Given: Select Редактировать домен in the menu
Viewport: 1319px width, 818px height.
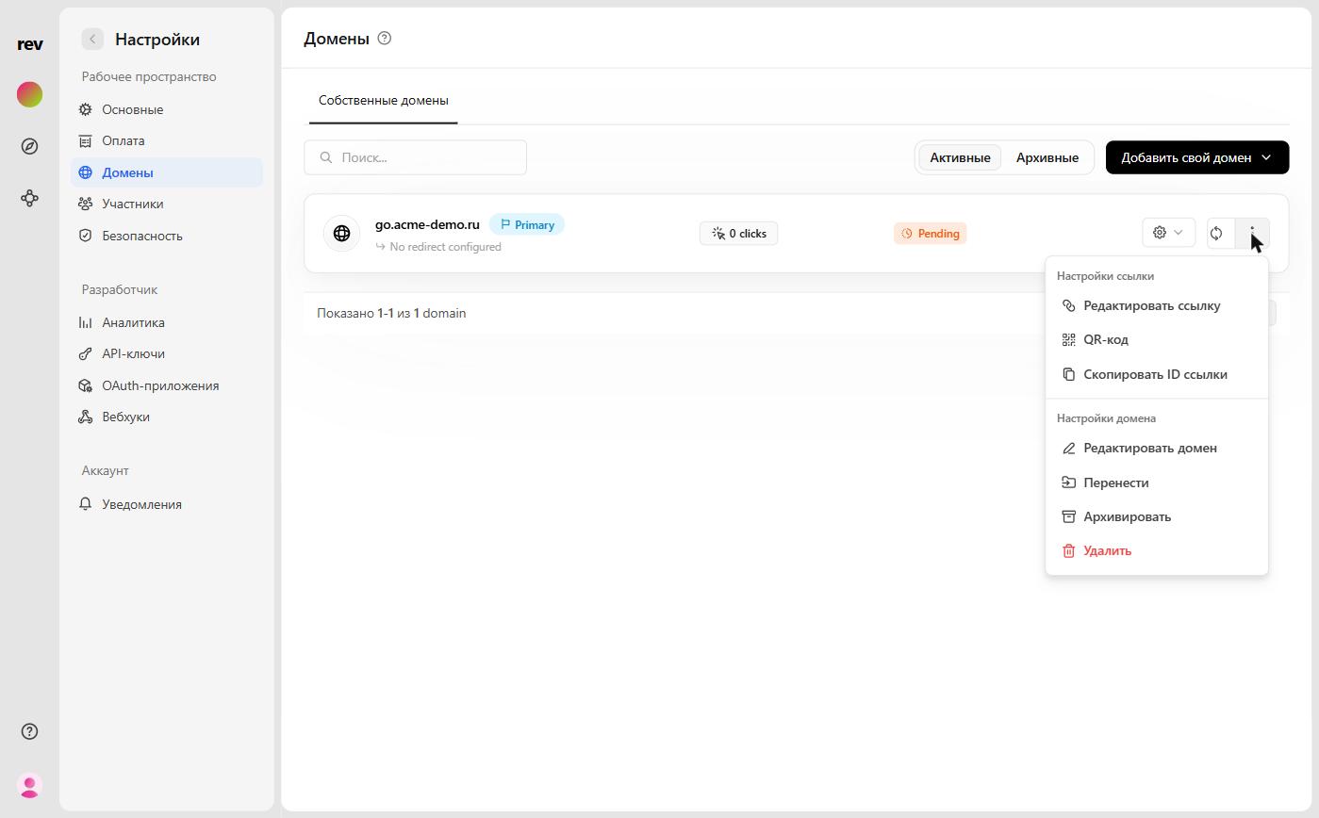Looking at the screenshot, I should coord(1157,448).
